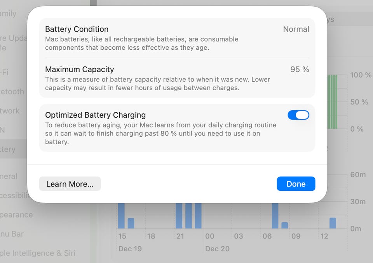
Task: Open the VPN sidebar item
Action: pyautogui.click(x=3, y=130)
